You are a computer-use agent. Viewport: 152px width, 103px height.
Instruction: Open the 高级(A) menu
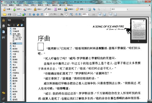(55, 5)
